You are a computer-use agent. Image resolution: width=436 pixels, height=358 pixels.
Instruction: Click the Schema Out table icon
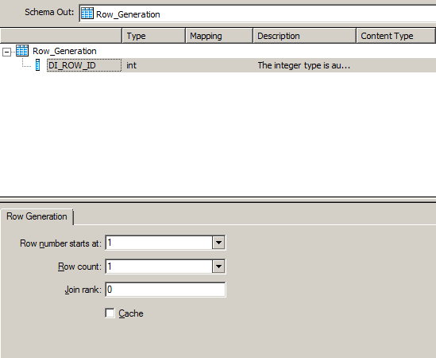(x=87, y=14)
